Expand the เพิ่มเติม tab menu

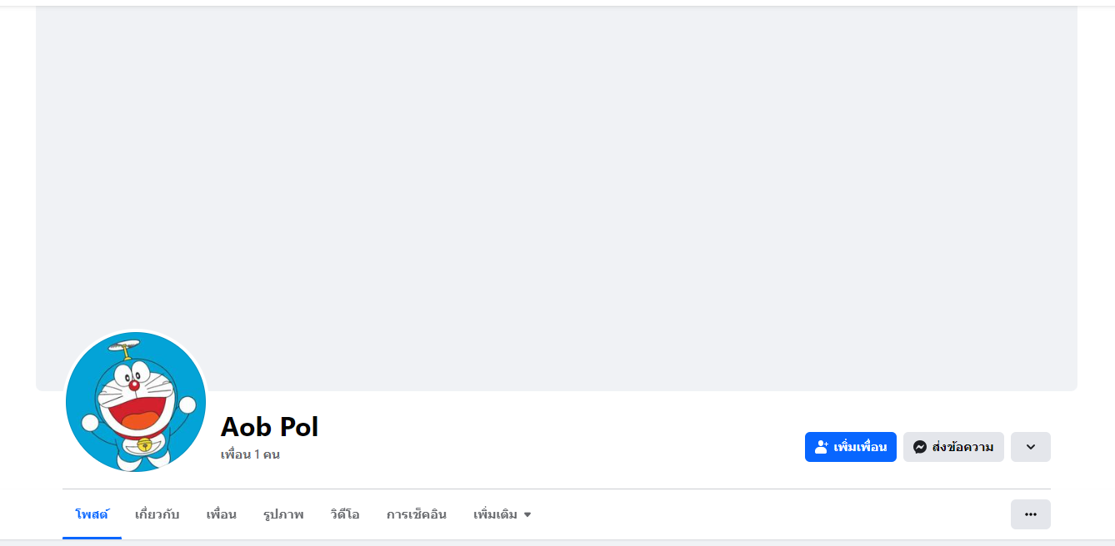(x=496, y=514)
